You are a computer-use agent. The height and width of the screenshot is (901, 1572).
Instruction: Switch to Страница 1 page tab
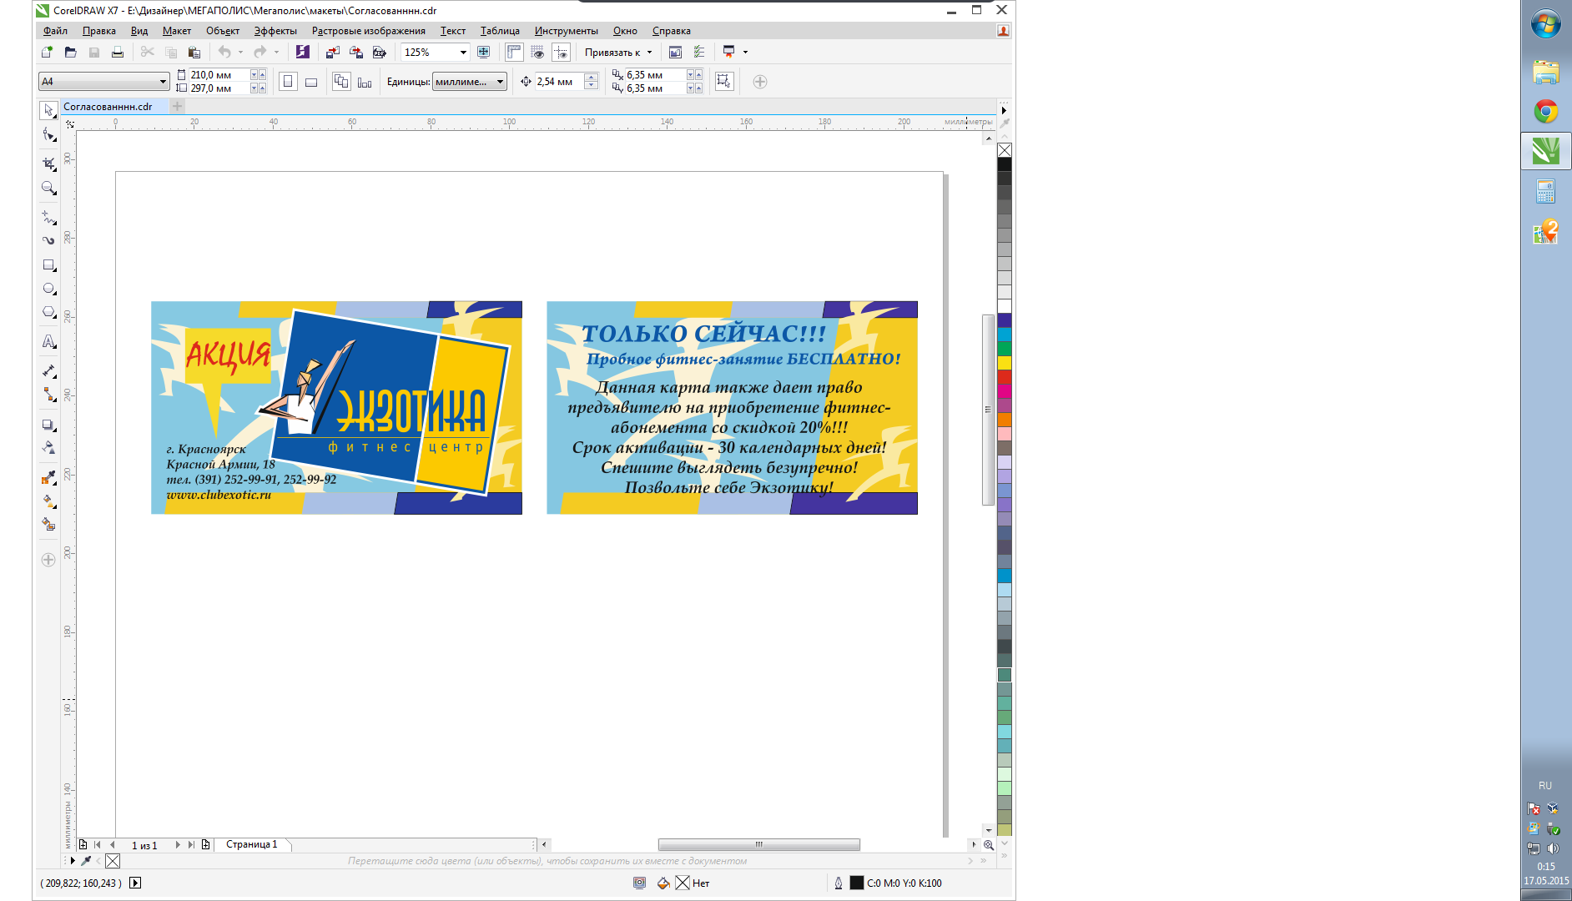252,844
